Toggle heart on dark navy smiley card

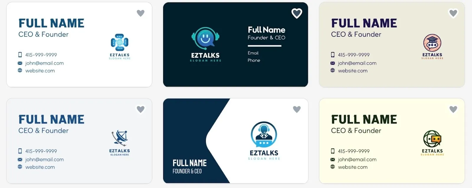point(297,13)
